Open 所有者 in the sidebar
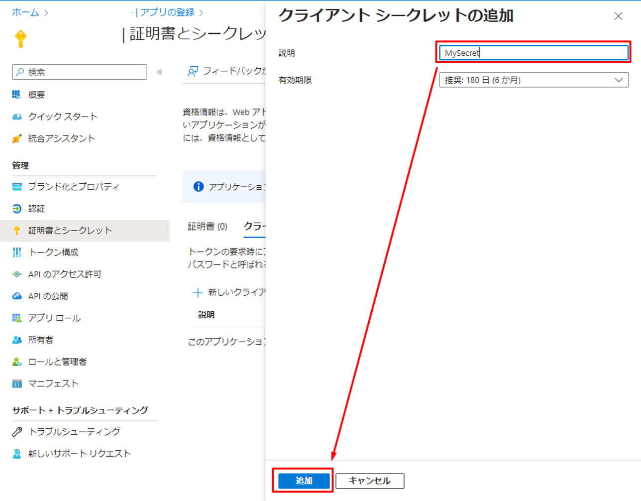This screenshot has height=501, width=641. 41,340
